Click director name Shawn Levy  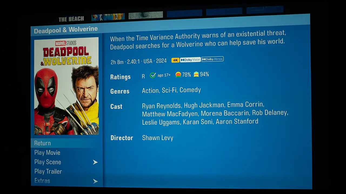click(x=158, y=138)
